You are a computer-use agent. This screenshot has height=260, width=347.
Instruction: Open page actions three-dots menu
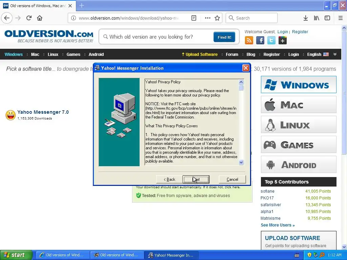(x=207, y=18)
